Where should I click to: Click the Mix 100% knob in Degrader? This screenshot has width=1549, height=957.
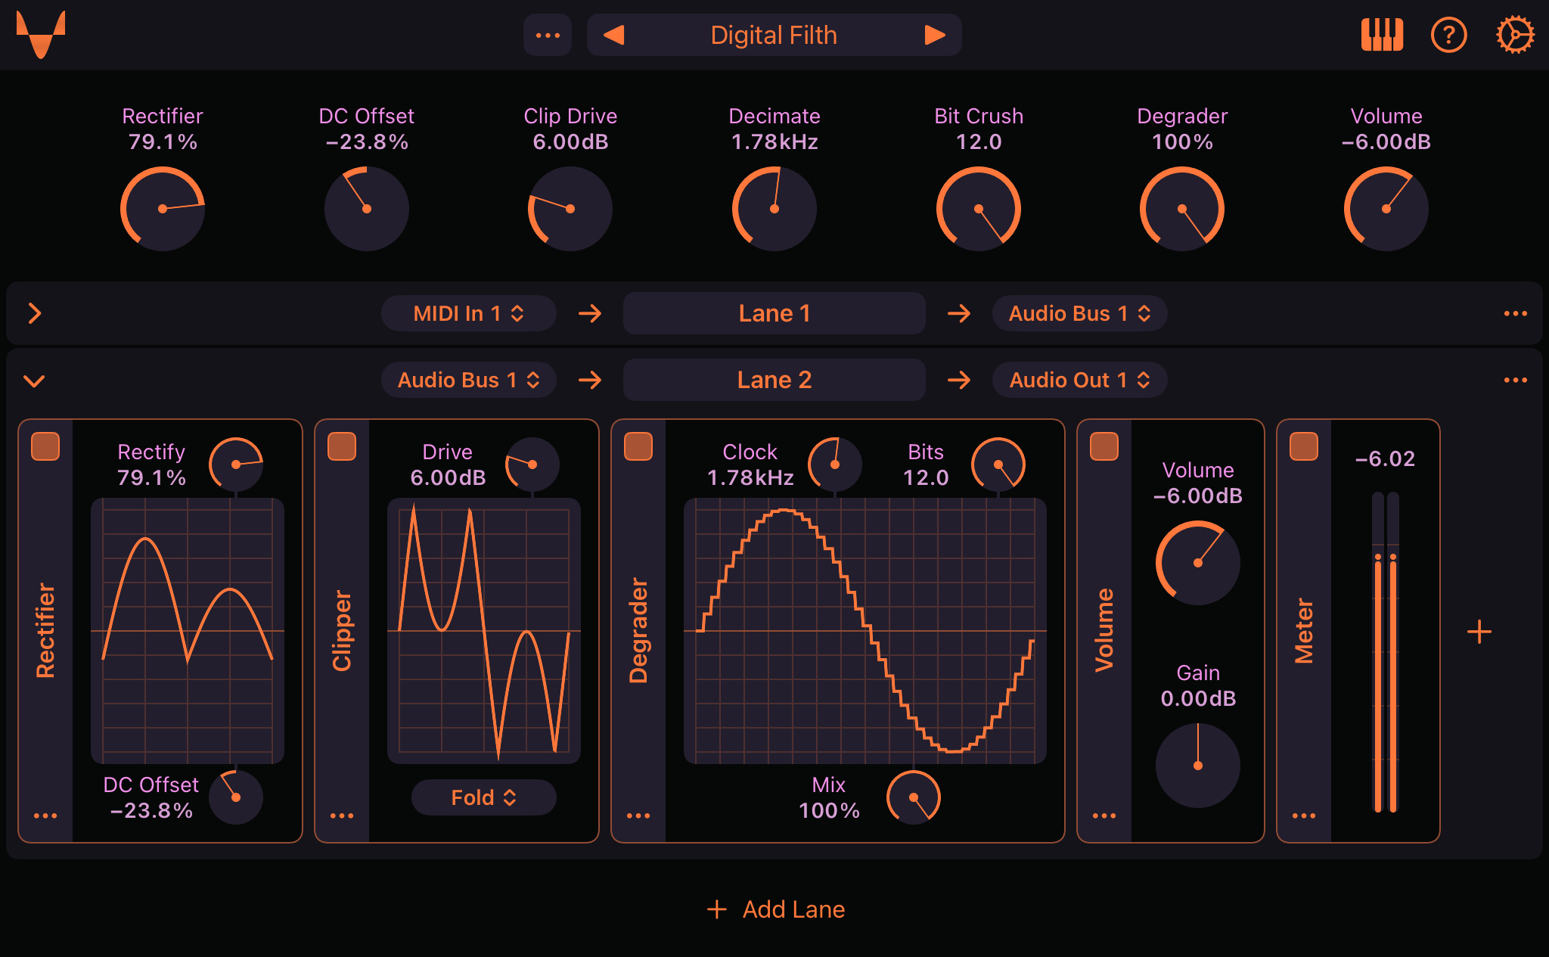pos(912,797)
